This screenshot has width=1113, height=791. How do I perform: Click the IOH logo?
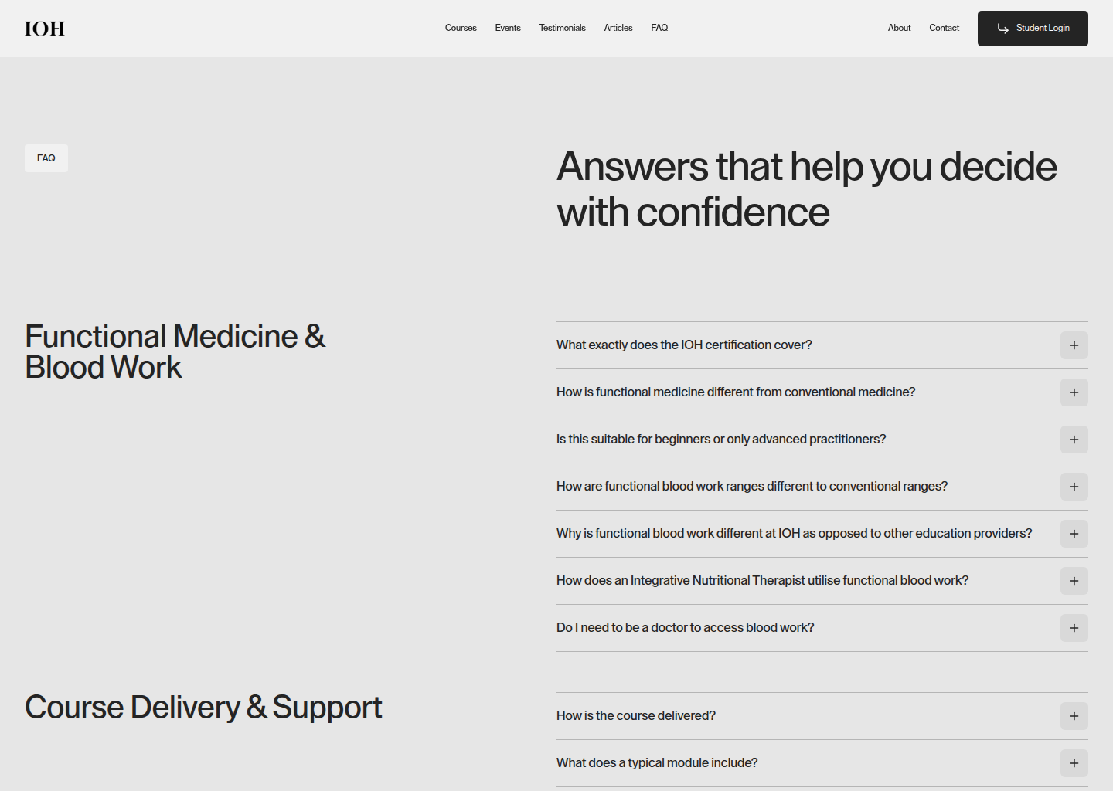(x=45, y=29)
